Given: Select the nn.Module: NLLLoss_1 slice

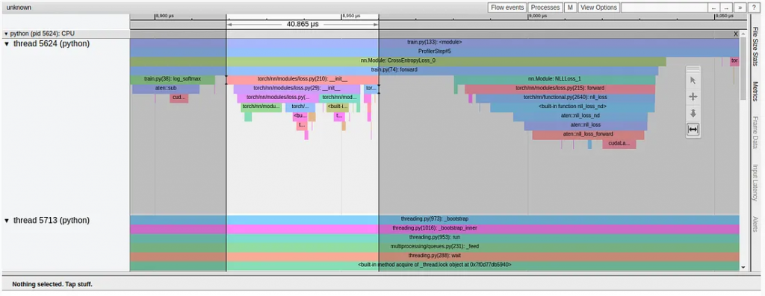Looking at the screenshot, I should [x=554, y=79].
